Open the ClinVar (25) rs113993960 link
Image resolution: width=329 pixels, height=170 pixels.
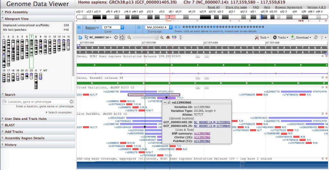202,137
